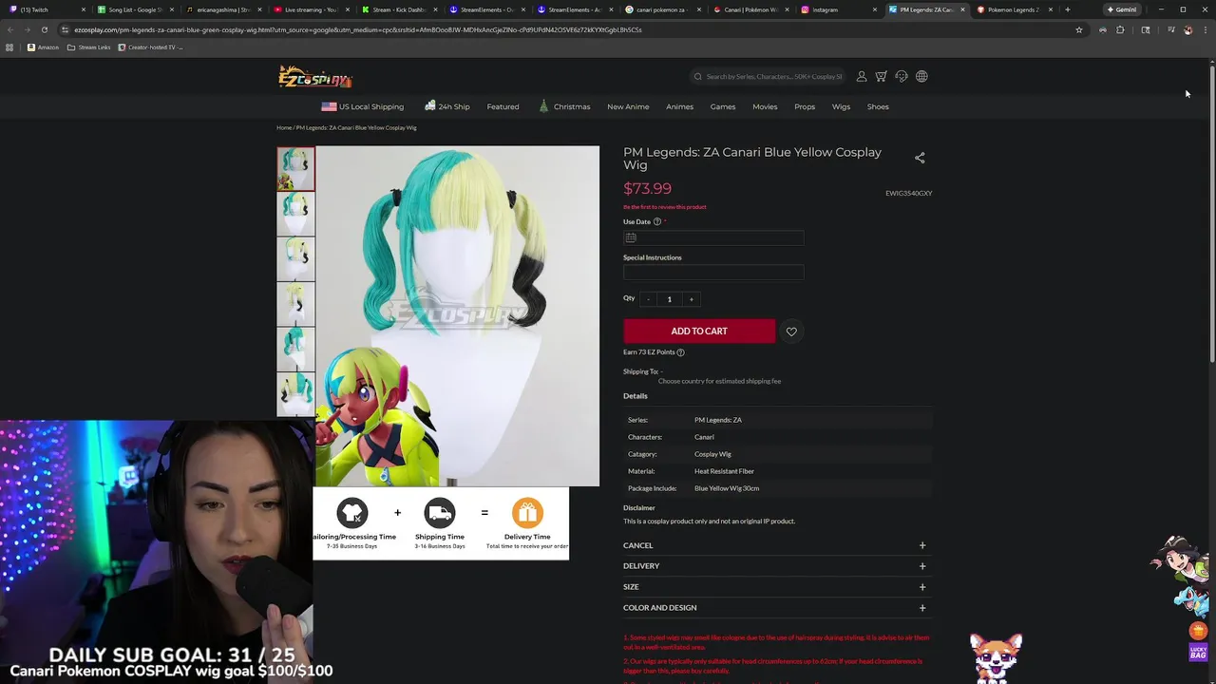
Task: Click the main wig product image
Action: click(x=457, y=315)
